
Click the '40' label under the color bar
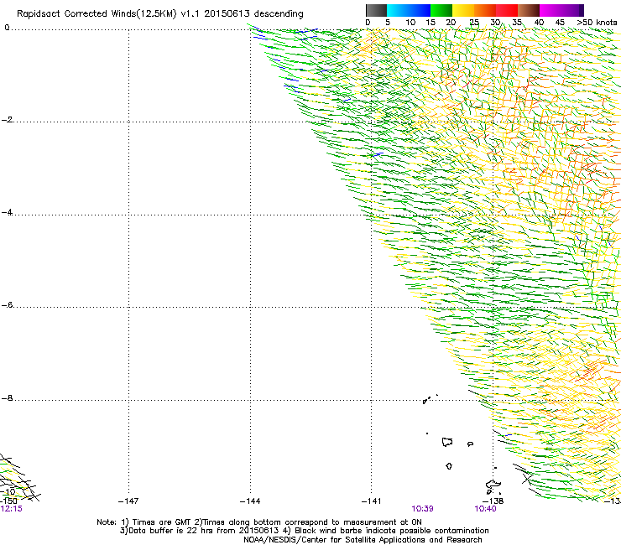click(x=539, y=23)
